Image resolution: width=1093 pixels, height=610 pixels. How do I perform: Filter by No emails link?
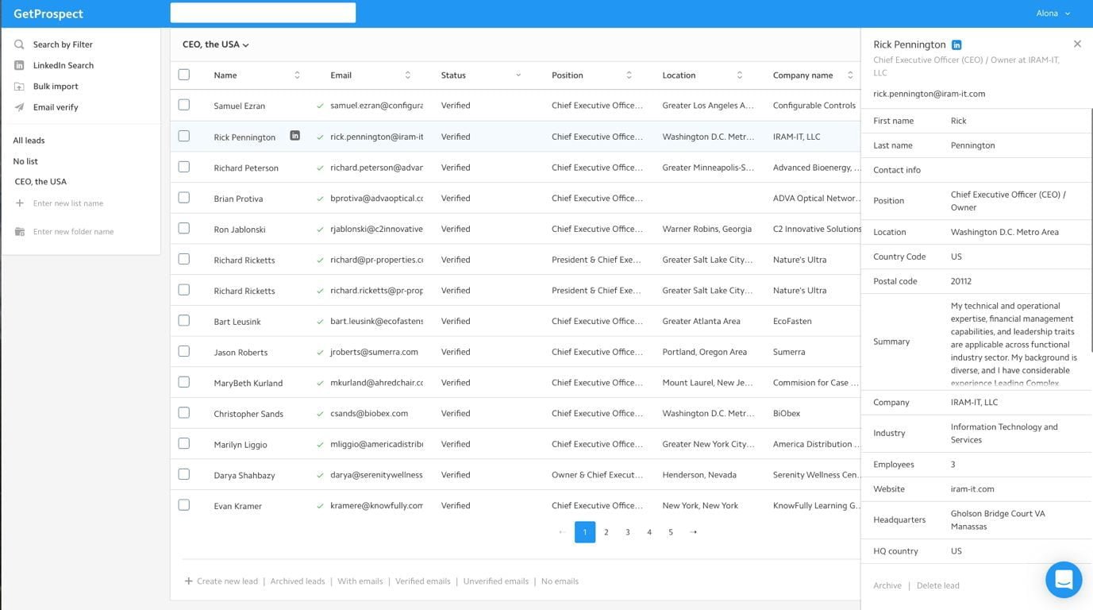pyautogui.click(x=560, y=581)
